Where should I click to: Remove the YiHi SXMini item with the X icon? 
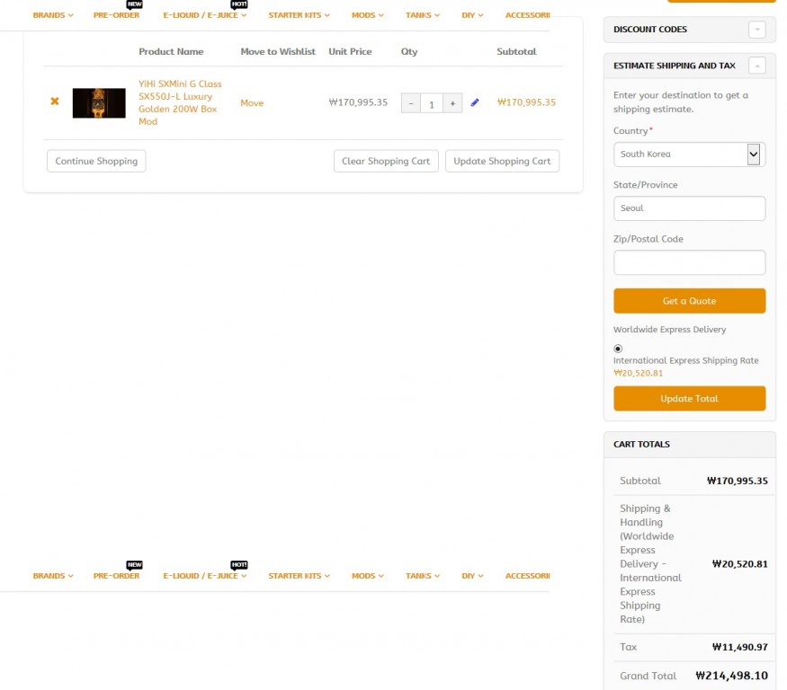pos(55,102)
